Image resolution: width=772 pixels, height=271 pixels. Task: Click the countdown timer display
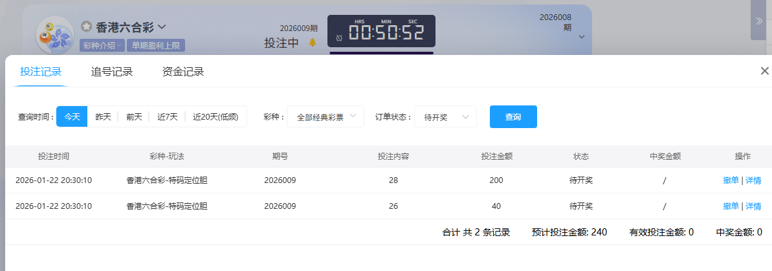coord(381,32)
